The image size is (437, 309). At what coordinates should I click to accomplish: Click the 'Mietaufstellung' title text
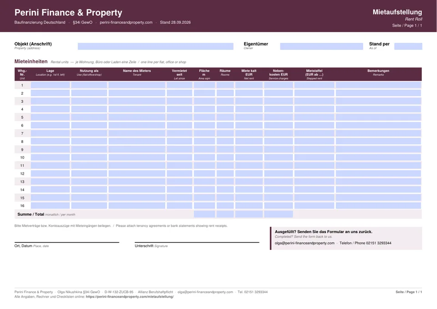[x=397, y=12]
